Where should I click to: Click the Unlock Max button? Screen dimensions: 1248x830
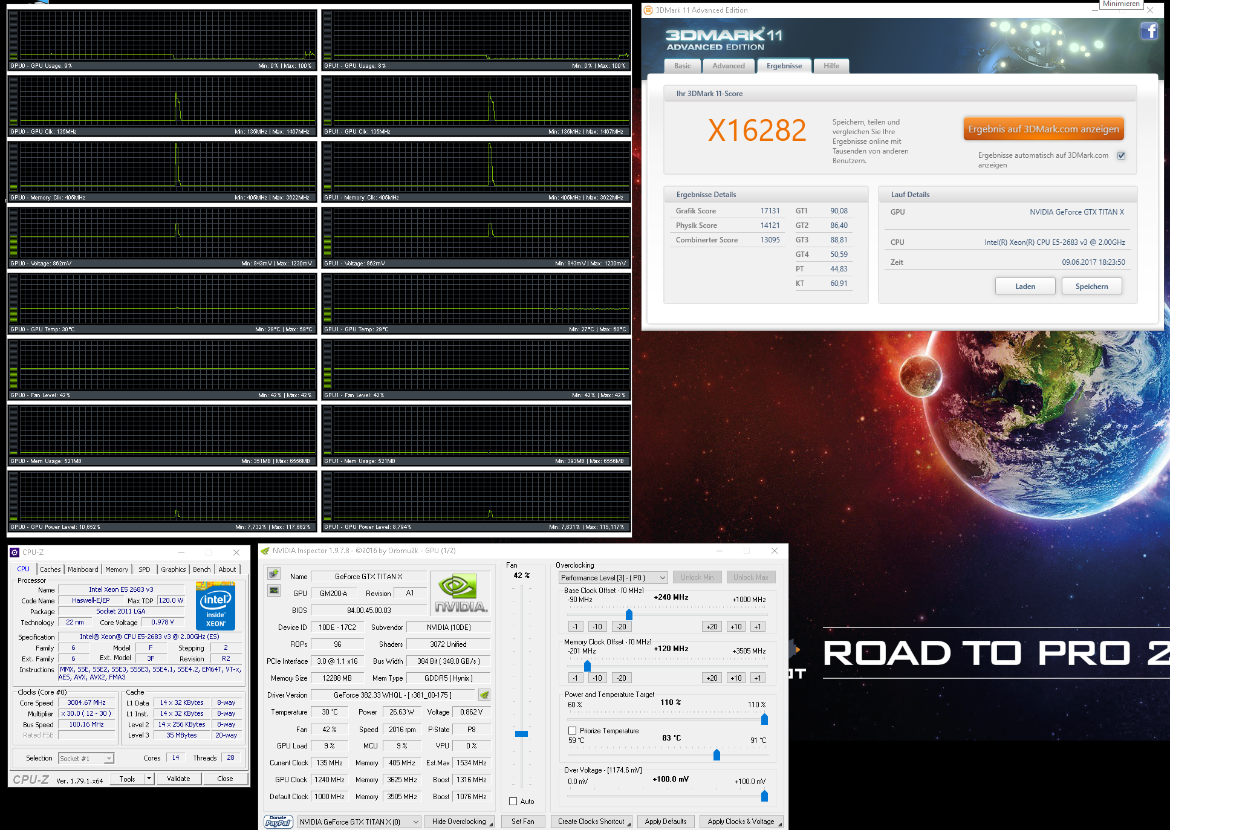pos(751,577)
